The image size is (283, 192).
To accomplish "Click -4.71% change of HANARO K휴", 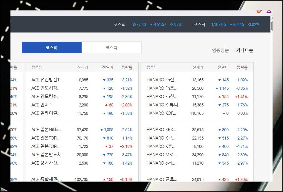I will (242, 146).
